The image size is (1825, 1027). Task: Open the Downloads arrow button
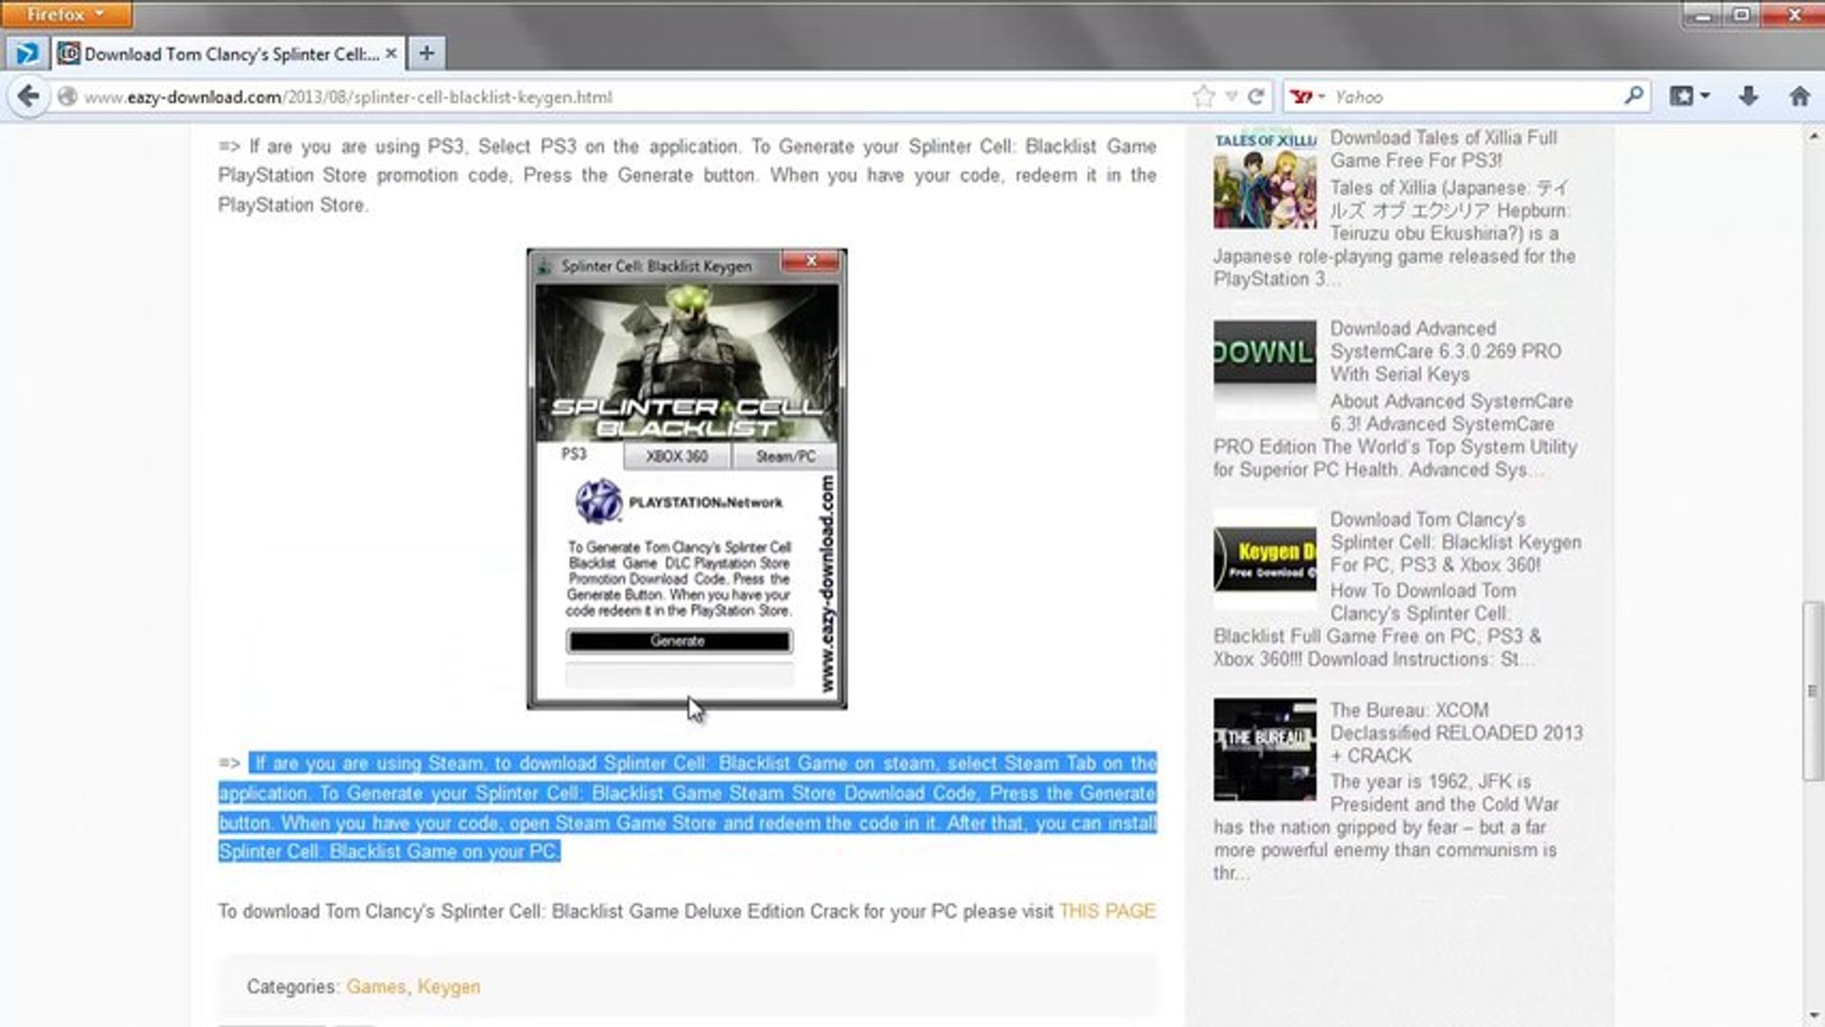click(x=1748, y=96)
